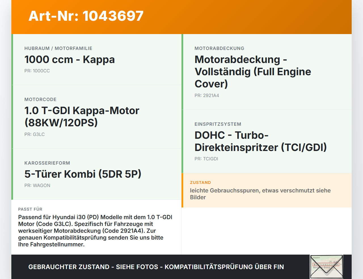Click the 'PR: 2921A4' code

click(x=207, y=96)
